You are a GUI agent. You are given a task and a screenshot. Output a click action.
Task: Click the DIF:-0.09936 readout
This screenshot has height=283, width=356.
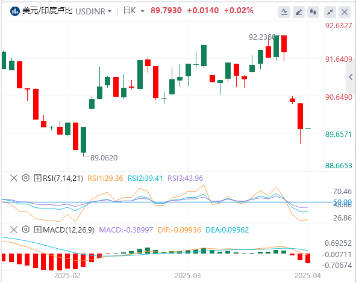[180, 230]
